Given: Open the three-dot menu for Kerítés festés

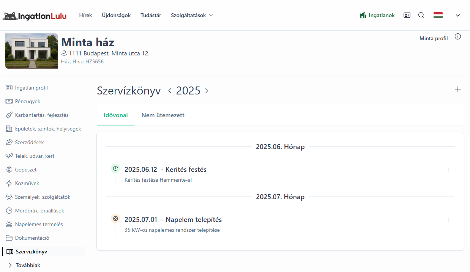Looking at the screenshot, I should click(x=449, y=170).
